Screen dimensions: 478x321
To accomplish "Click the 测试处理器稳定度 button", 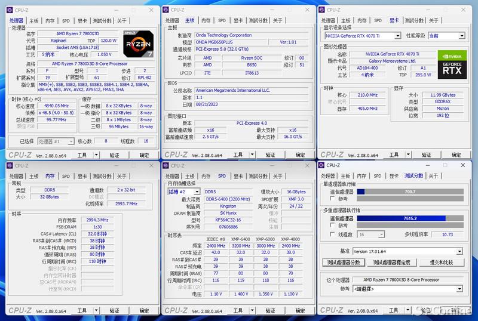I will pyautogui.click(x=392, y=263).
